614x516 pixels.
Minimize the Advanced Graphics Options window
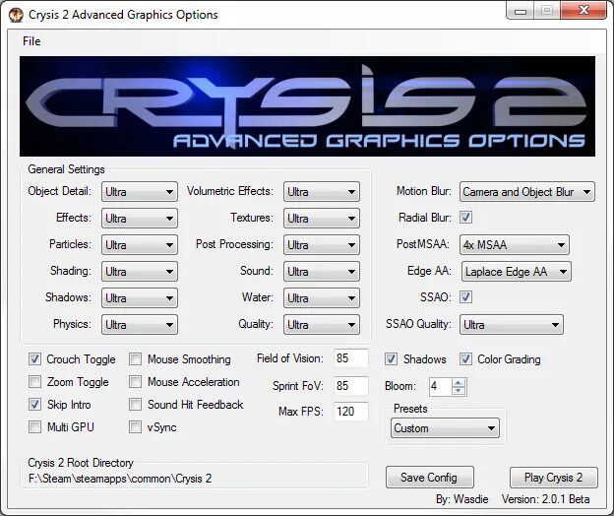pyautogui.click(x=521, y=11)
